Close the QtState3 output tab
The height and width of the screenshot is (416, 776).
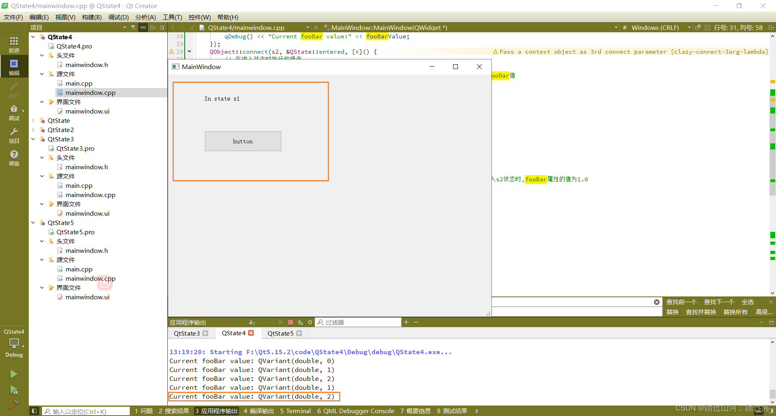point(205,333)
